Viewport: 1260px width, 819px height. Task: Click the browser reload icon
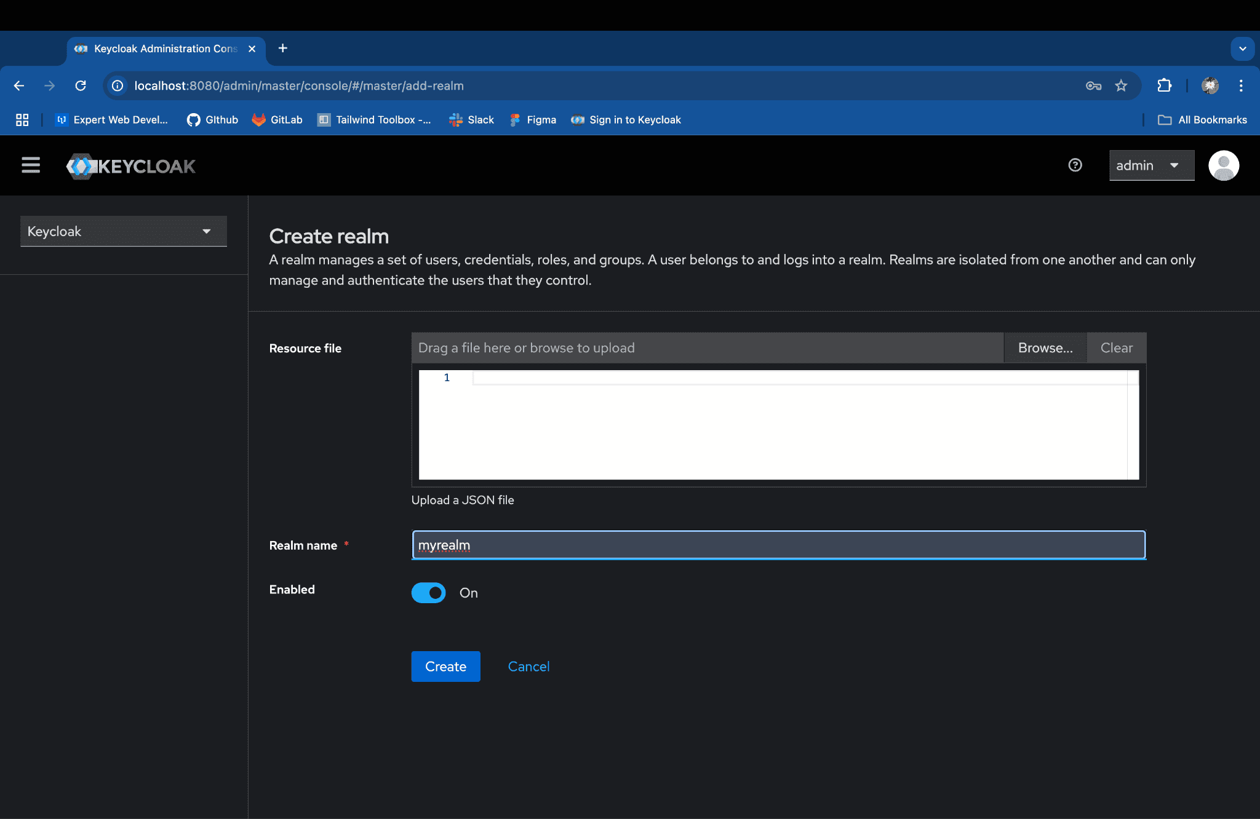(81, 85)
